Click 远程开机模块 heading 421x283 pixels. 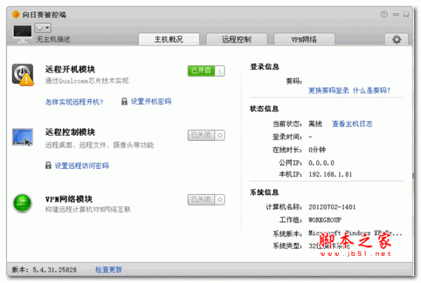tap(70, 69)
